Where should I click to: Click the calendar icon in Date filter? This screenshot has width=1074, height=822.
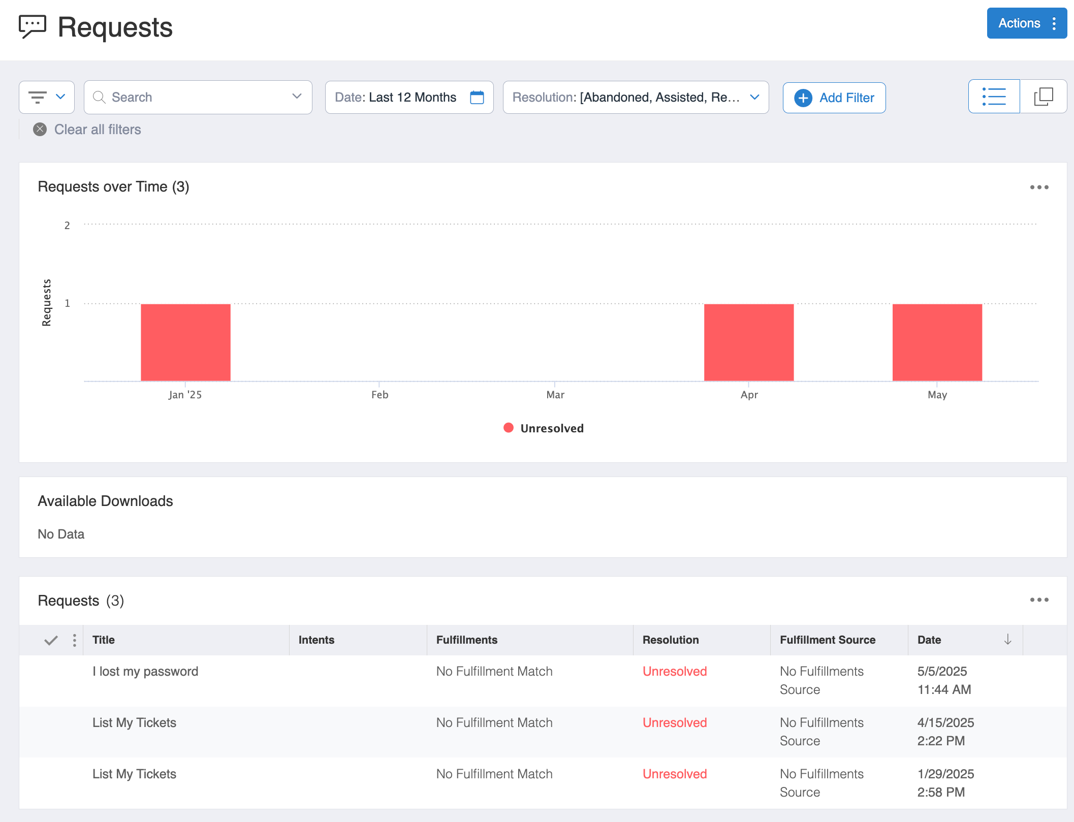477,97
